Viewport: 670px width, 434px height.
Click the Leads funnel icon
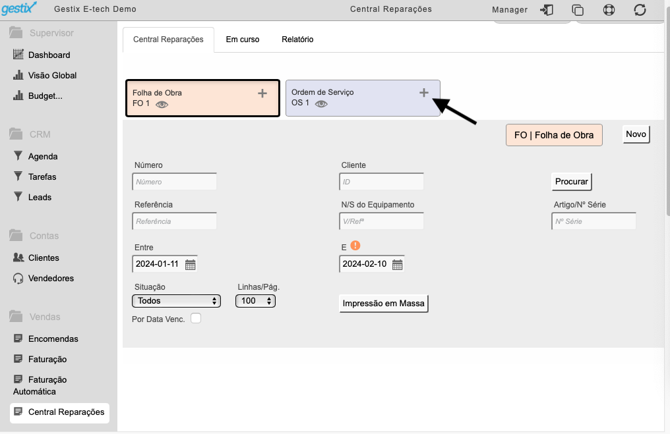[18, 196]
